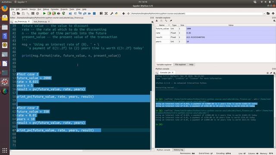
Task: Select the IPython console bottom tab
Action: [x=163, y=150]
